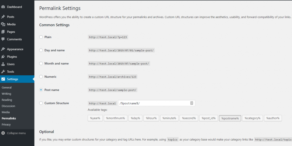Click the Posts pushpin icon
The height and width of the screenshot is (146, 292).
pyautogui.click(x=3, y=17)
